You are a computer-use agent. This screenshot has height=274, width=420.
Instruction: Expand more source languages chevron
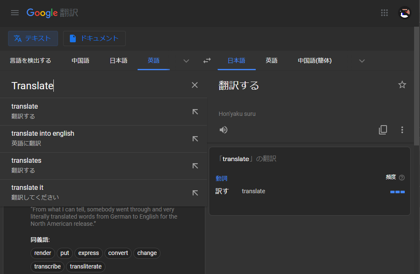pos(186,61)
